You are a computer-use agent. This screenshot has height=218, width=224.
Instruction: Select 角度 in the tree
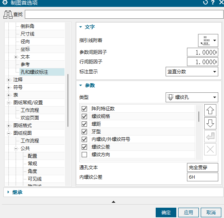(32, 171)
